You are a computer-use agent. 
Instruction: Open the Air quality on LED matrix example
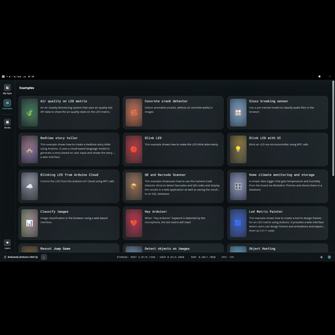tap(69, 112)
